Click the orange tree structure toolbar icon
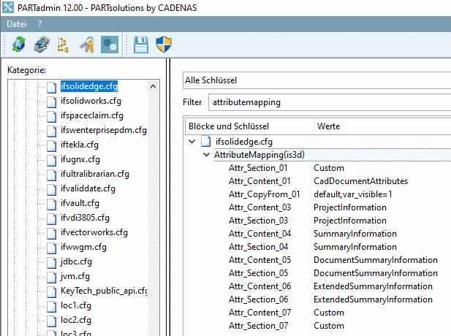This screenshot has height=336, width=451. tap(63, 45)
